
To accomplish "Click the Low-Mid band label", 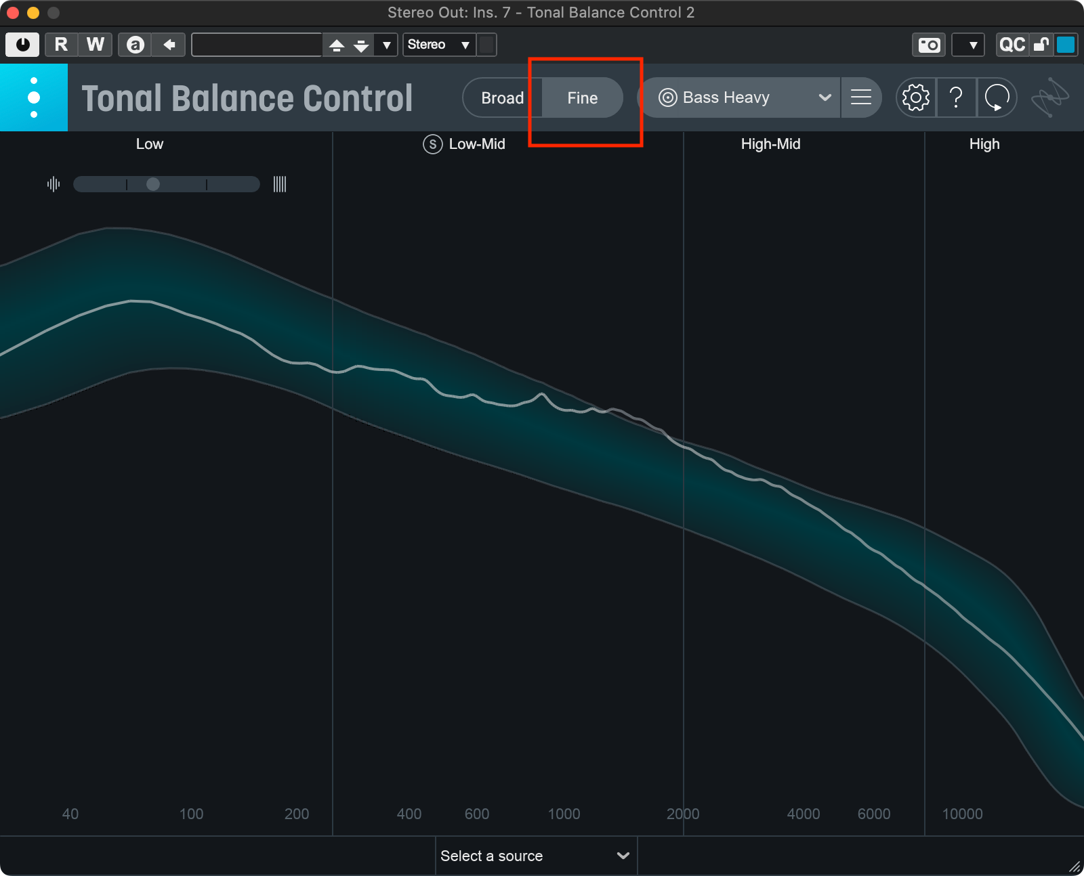I will click(477, 144).
